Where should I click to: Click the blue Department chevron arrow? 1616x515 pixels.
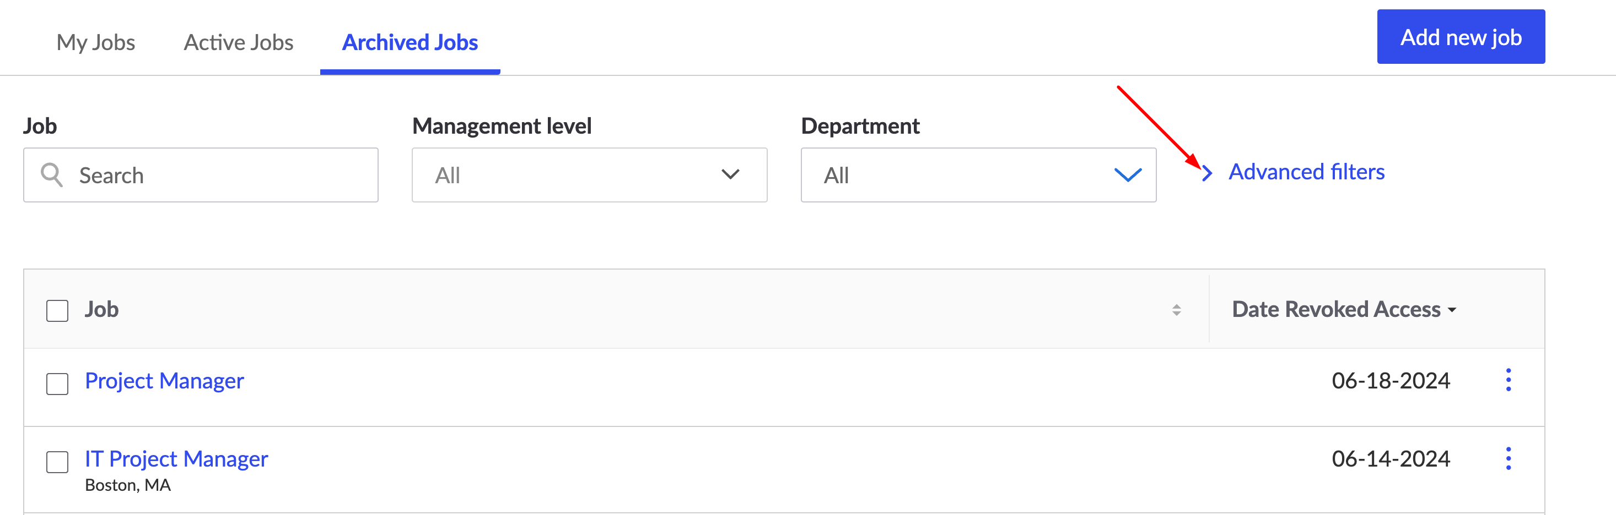pyautogui.click(x=1127, y=175)
